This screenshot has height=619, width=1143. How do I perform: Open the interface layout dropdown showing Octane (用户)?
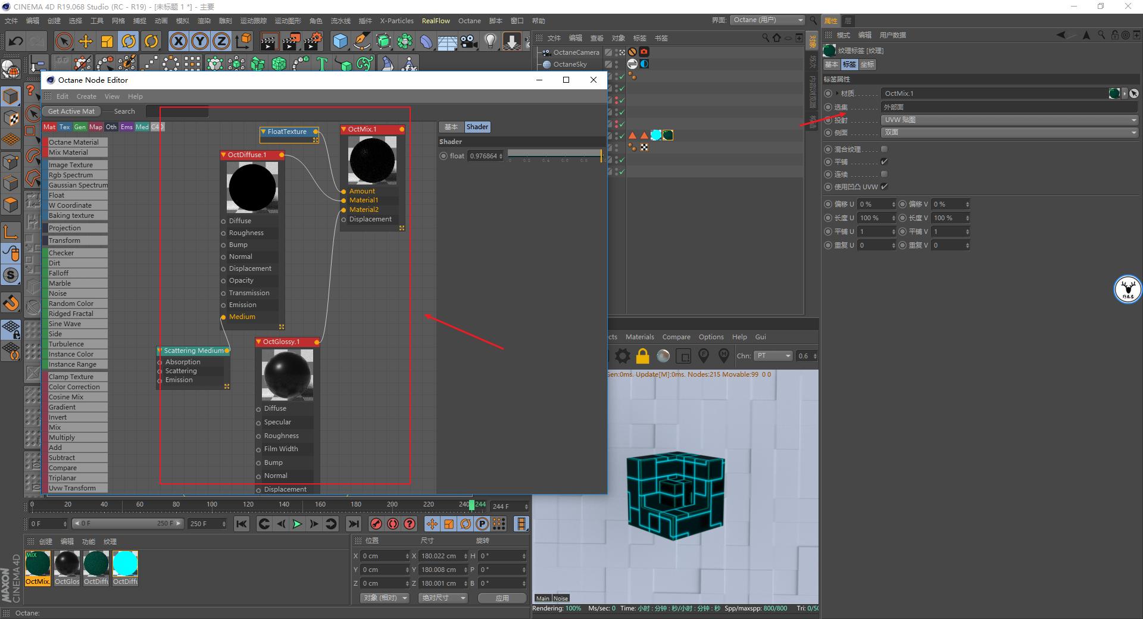tap(768, 20)
